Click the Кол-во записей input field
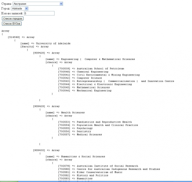Viewport: 192px width, 182px height. click(x=39, y=13)
